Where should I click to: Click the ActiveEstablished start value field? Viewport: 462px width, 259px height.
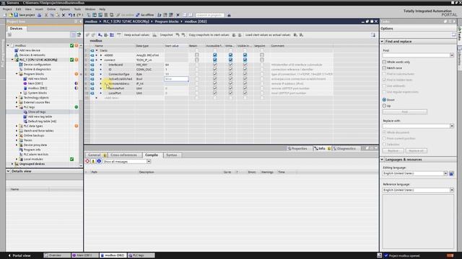coord(176,79)
